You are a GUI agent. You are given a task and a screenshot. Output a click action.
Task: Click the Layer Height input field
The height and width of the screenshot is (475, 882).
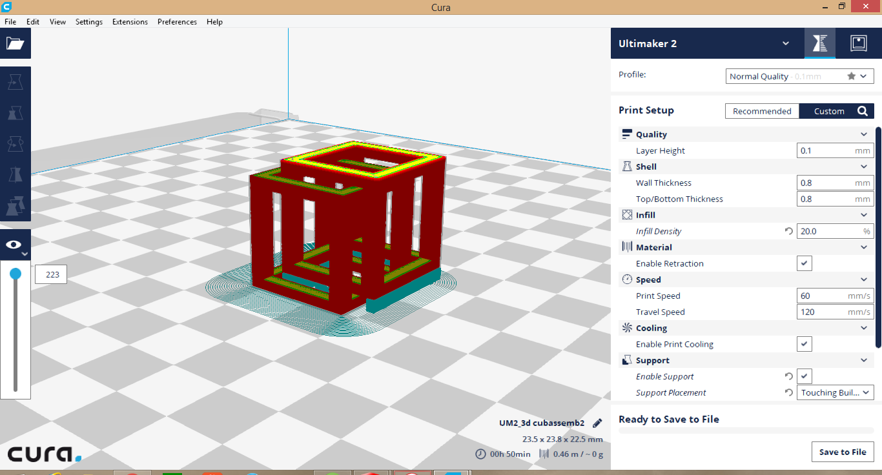click(x=836, y=150)
